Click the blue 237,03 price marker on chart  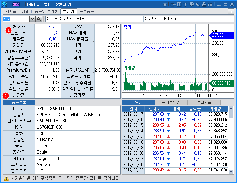[x=221, y=35]
